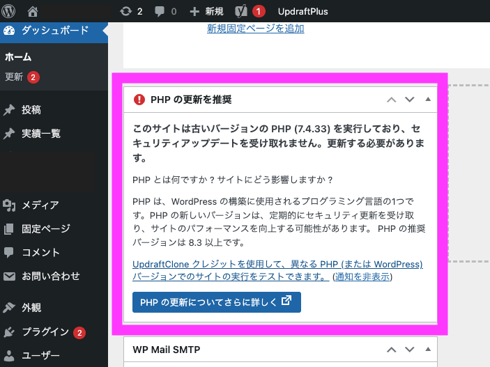
Task: Click the external-link icon on PHP update button
Action: pos(286,300)
